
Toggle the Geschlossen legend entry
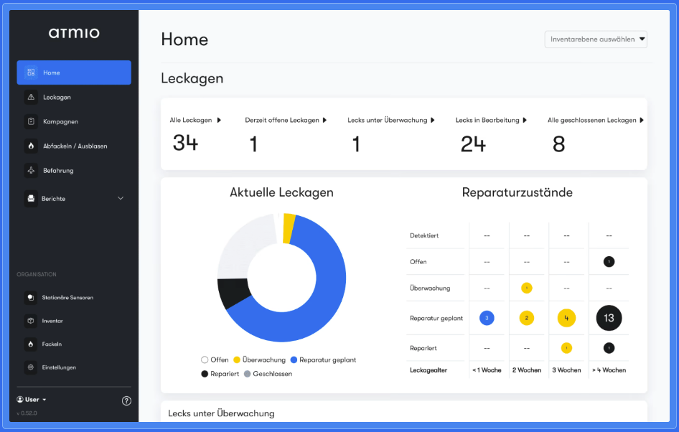click(x=268, y=374)
